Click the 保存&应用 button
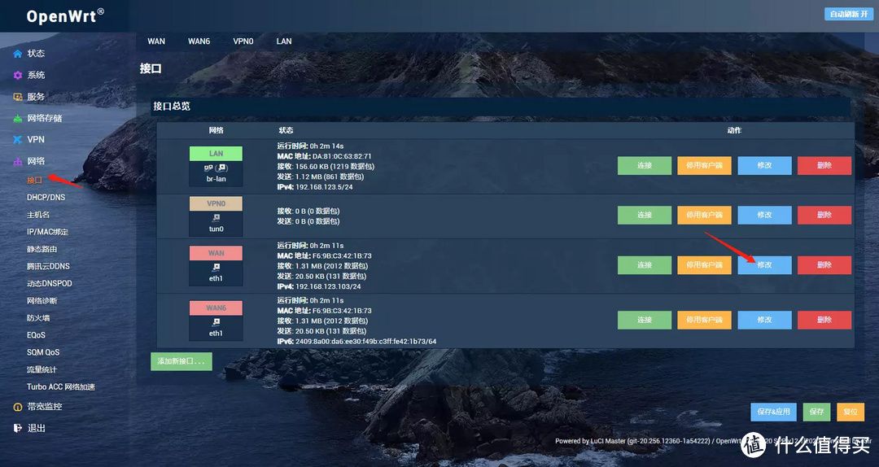Image resolution: width=879 pixels, height=467 pixels. point(773,412)
